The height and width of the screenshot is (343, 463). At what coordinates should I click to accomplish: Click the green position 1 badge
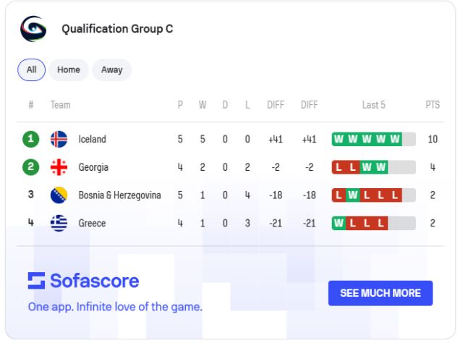coord(31,139)
